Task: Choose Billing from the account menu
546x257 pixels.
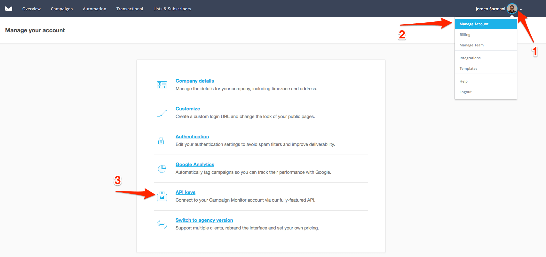Action: pyautogui.click(x=486, y=35)
